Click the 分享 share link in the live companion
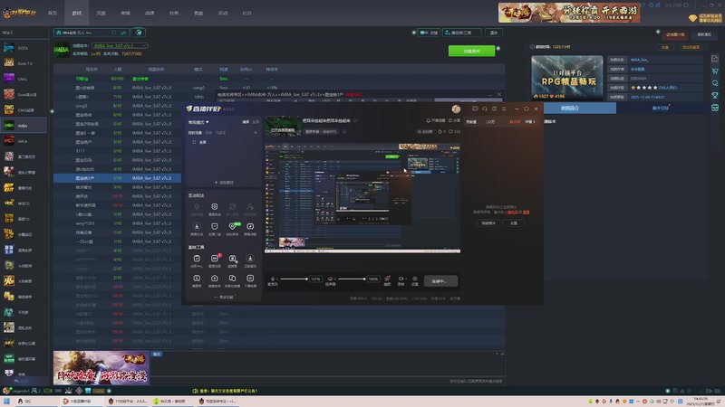The width and height of the screenshot is (725, 407). click(x=454, y=120)
